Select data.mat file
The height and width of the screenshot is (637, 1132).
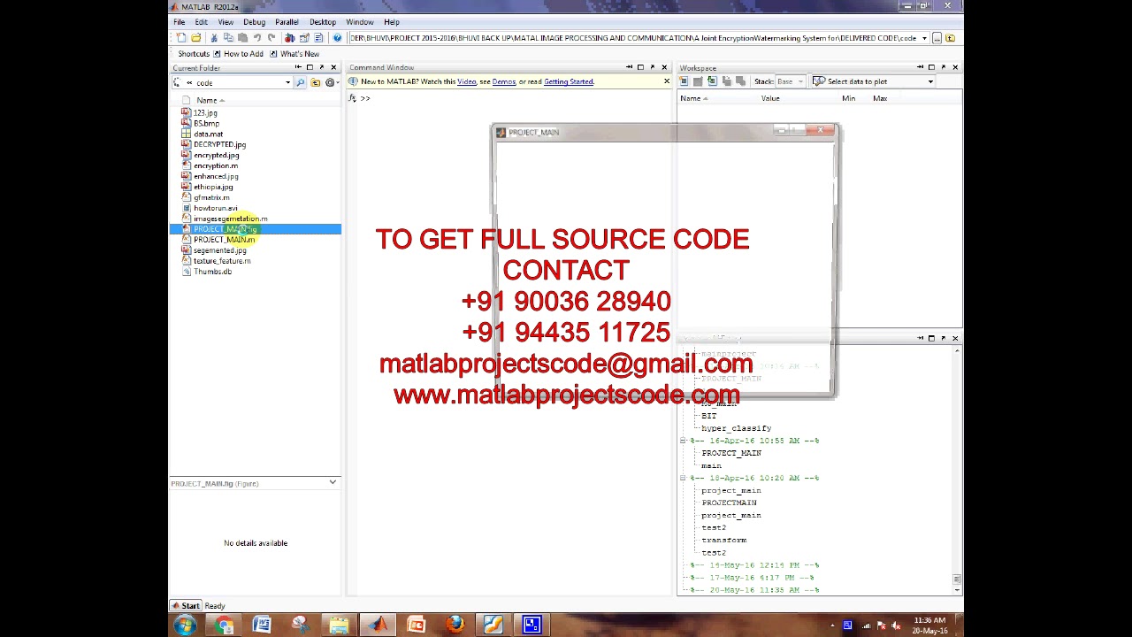pyautogui.click(x=208, y=134)
